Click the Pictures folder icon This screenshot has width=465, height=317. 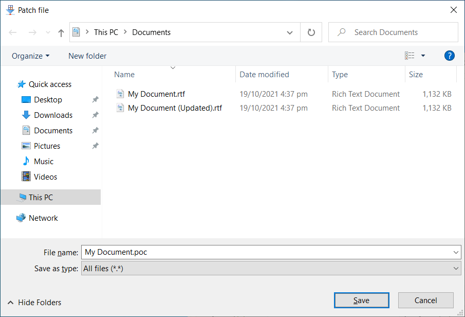(26, 146)
